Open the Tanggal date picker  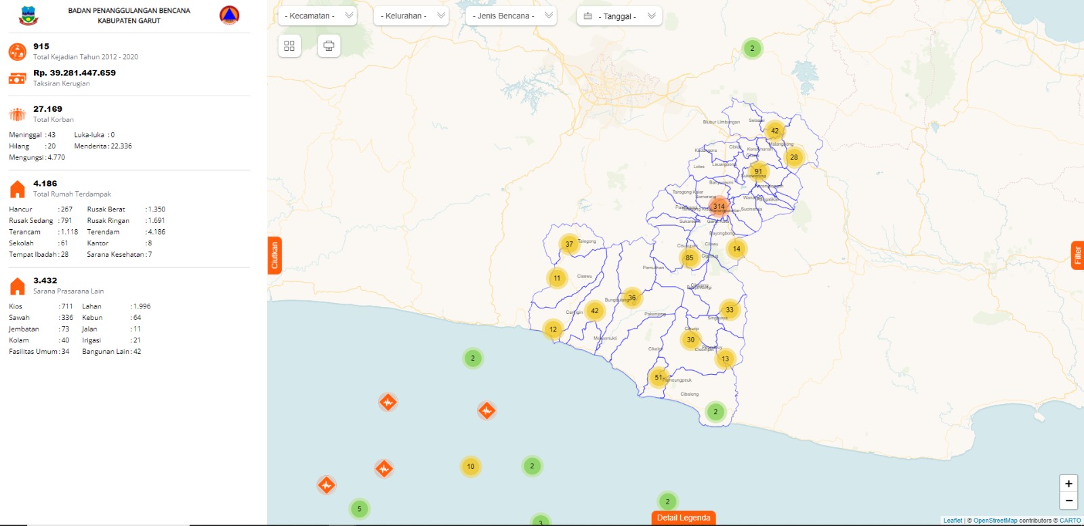619,16
